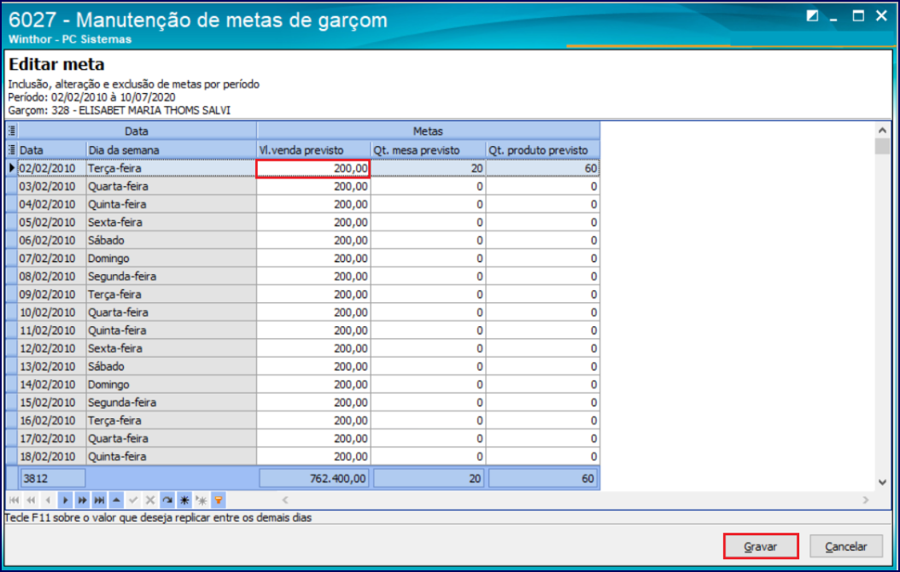Click the vertical scrollbar thumb

[883, 146]
